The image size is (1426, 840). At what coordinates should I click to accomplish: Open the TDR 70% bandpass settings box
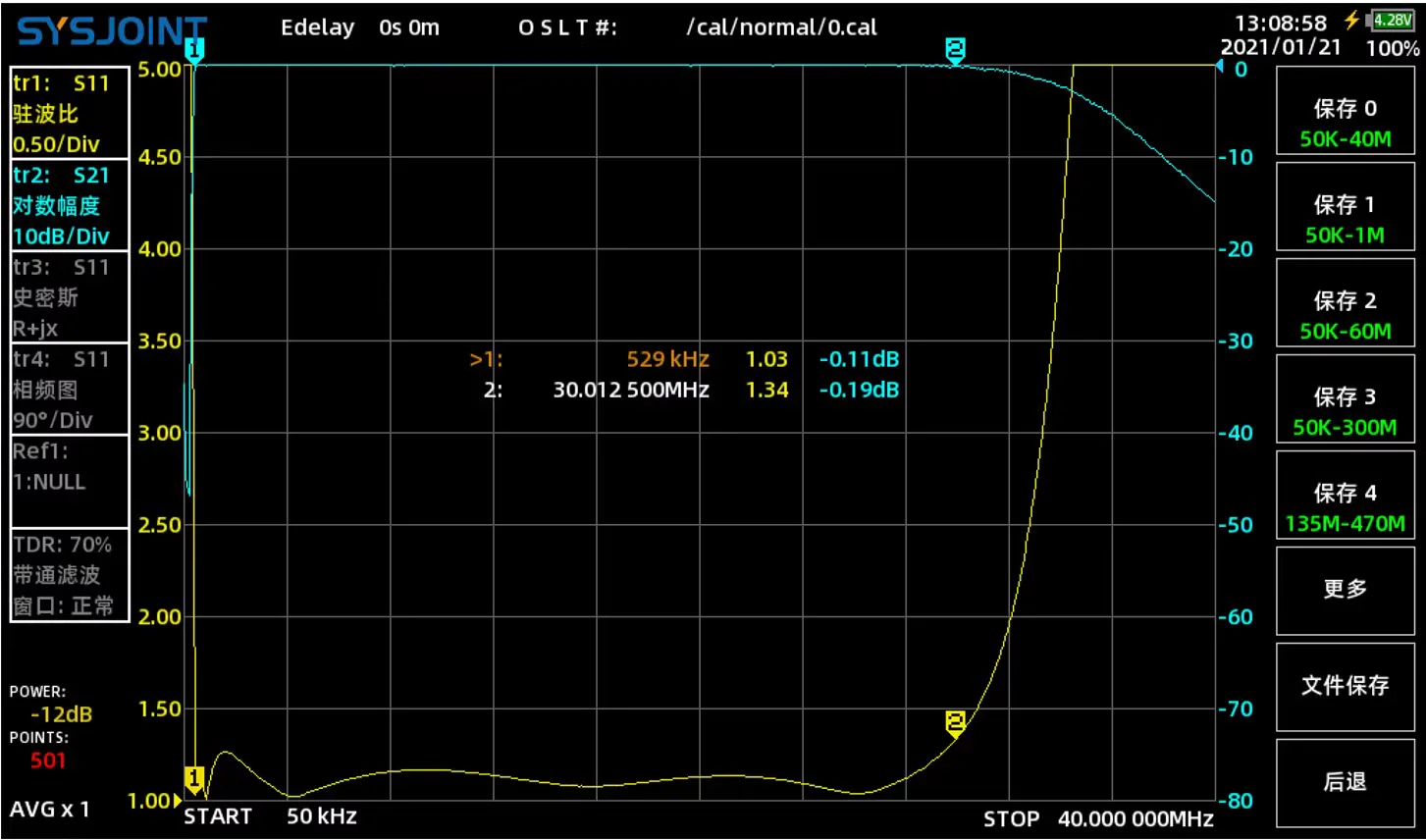pyautogui.click(x=70, y=575)
